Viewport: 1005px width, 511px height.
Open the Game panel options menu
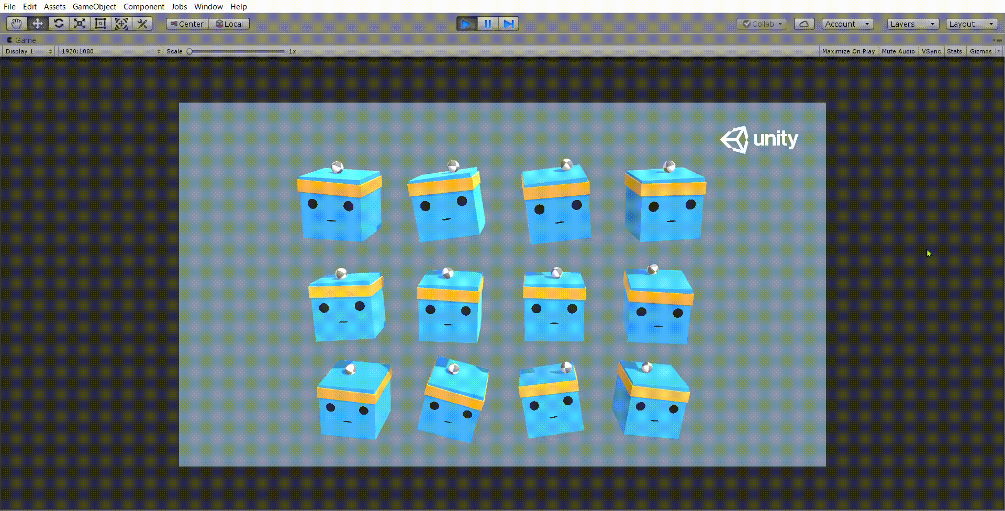pos(998,40)
